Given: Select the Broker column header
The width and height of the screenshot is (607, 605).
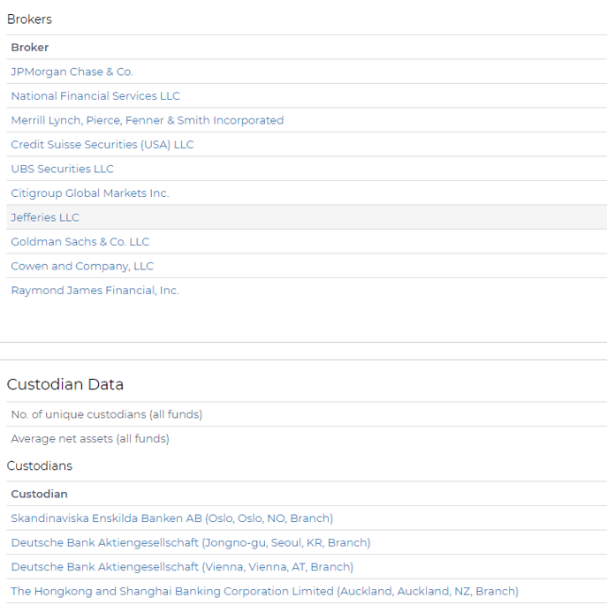Looking at the screenshot, I should (30, 48).
